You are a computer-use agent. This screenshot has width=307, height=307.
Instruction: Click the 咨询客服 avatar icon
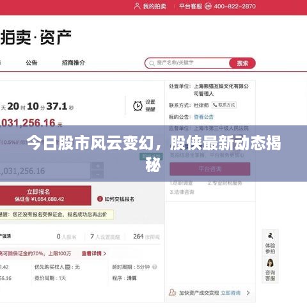[x=270, y=263]
